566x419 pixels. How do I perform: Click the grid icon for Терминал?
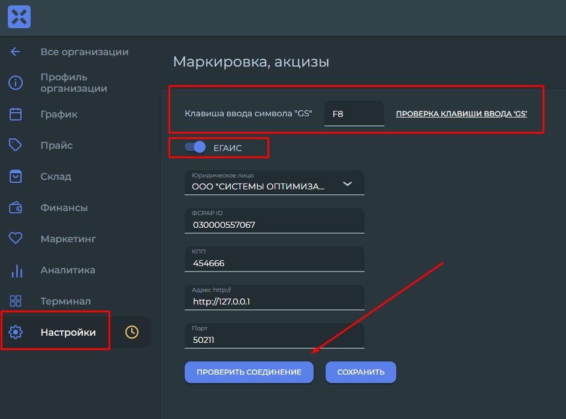[16, 301]
